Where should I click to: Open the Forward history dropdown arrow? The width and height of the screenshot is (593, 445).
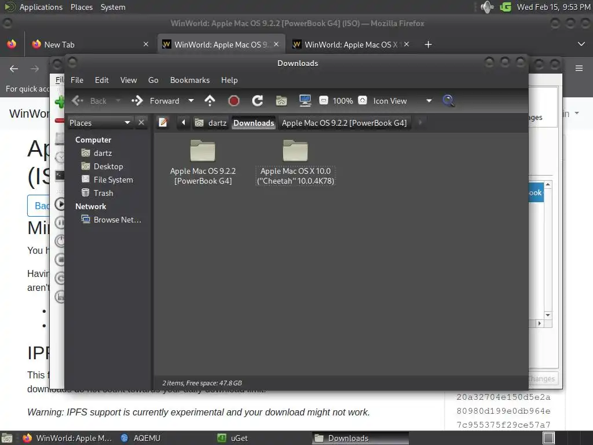[x=191, y=101]
